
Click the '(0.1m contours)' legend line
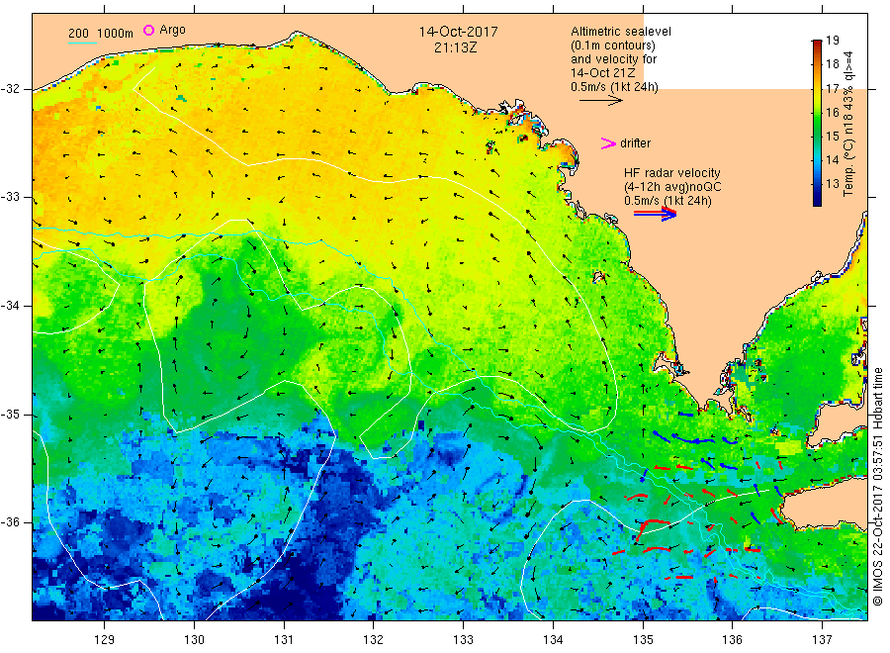point(613,46)
